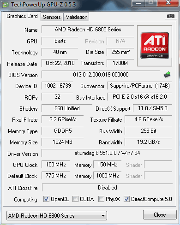Click the maximize window button
The width and height of the screenshot is (180, 225).
151,3
